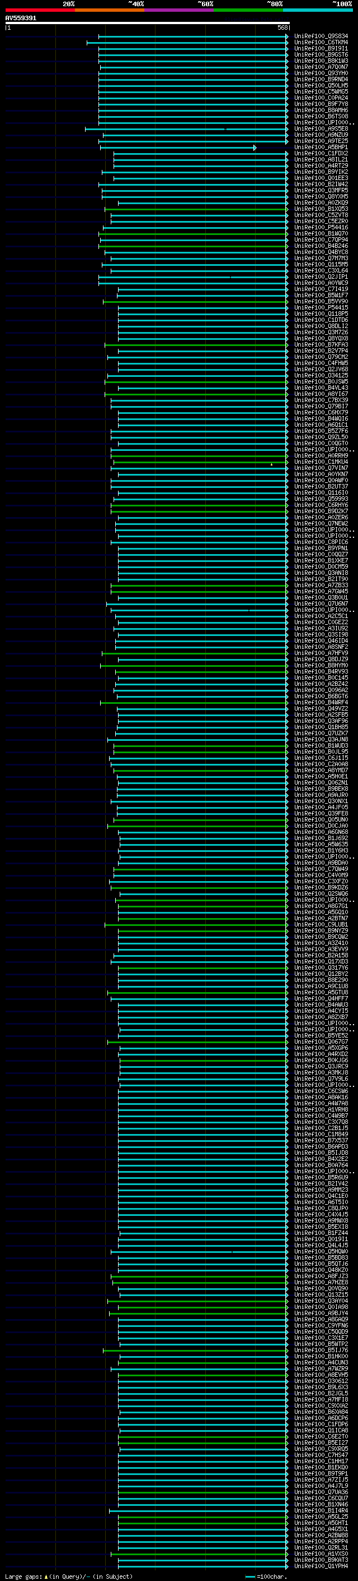Click the query end position 568

tap(282, 27)
